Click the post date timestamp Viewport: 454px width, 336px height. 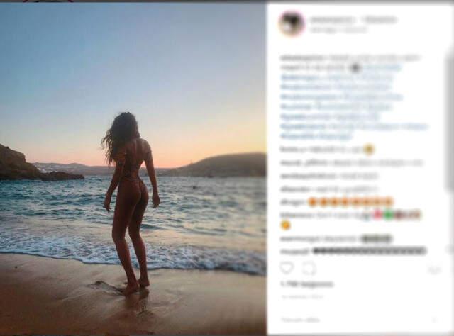pos(303,297)
